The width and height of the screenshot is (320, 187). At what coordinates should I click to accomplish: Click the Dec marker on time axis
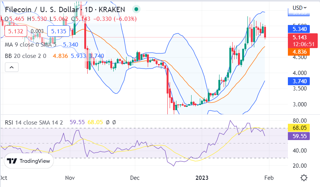(135, 178)
